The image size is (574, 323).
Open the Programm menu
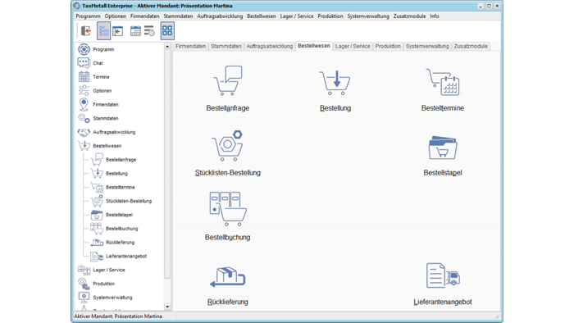(x=88, y=16)
